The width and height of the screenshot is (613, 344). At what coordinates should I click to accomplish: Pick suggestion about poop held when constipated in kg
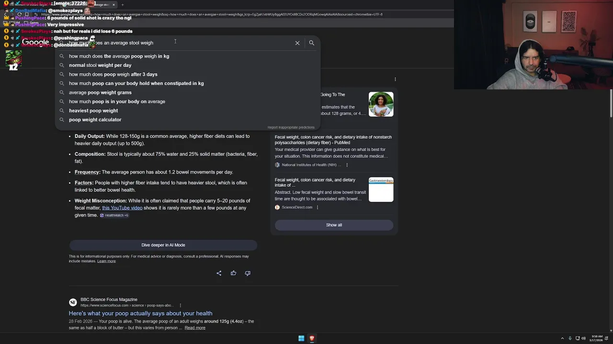coord(187,84)
